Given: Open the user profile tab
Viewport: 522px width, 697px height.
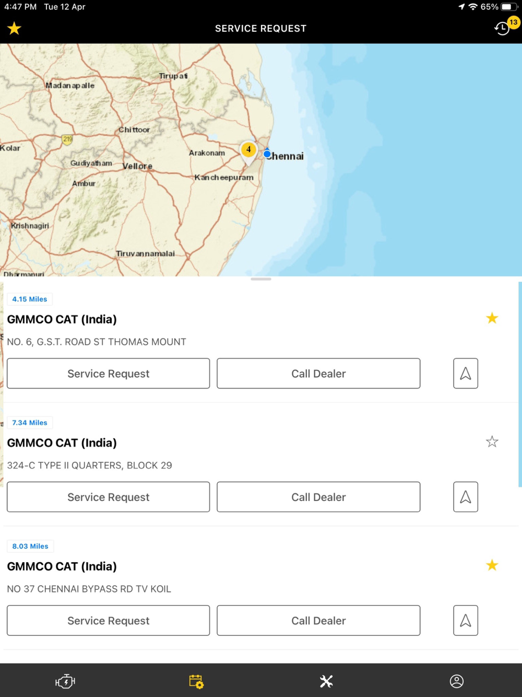Looking at the screenshot, I should (x=457, y=681).
